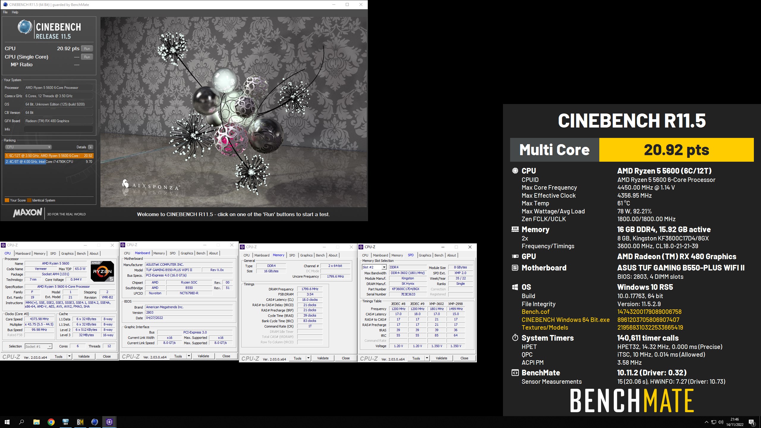The width and height of the screenshot is (761, 428).
Task: Click Validate in first CPU-Z window
Action: click(84, 356)
